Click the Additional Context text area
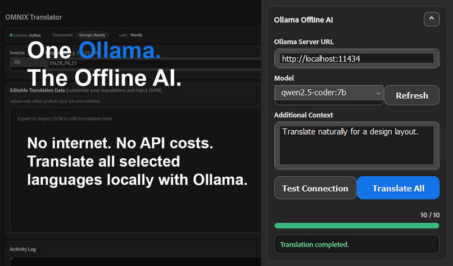The height and width of the screenshot is (266, 453). tap(357, 146)
